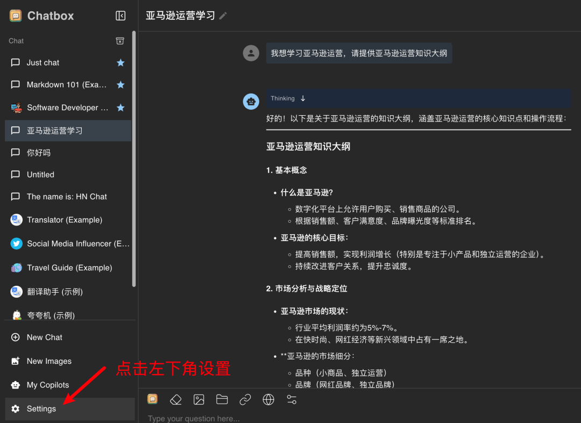Viewport: 581px width, 423px height.
Task: Open the Software Developer chat
Action: coord(68,108)
